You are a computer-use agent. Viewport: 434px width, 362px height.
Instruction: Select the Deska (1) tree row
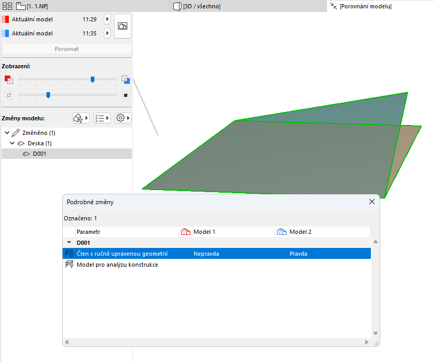coord(67,143)
